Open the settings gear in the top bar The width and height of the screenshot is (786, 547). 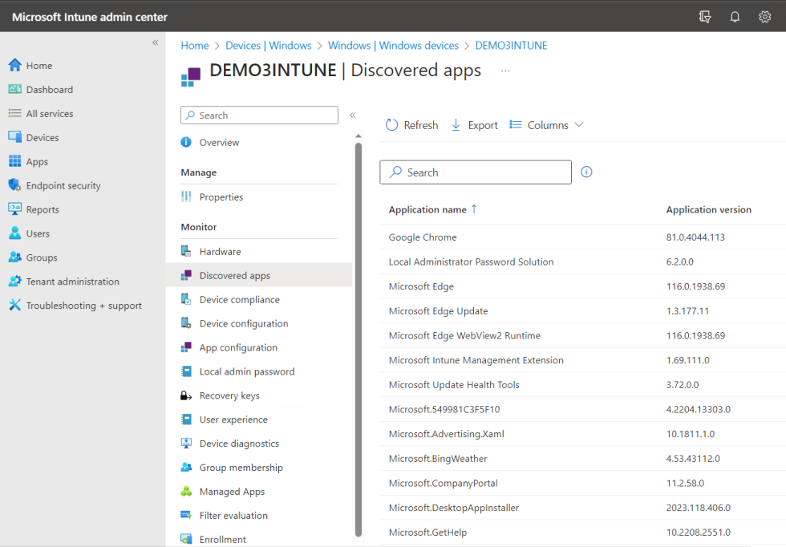point(764,16)
